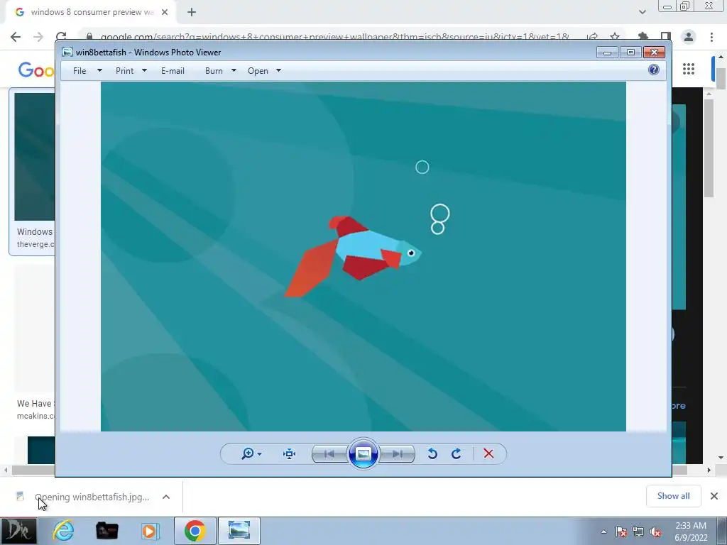Click the win8bettafish.jpg download item
The height and width of the screenshot is (545, 727).
pyautogui.click(x=92, y=497)
